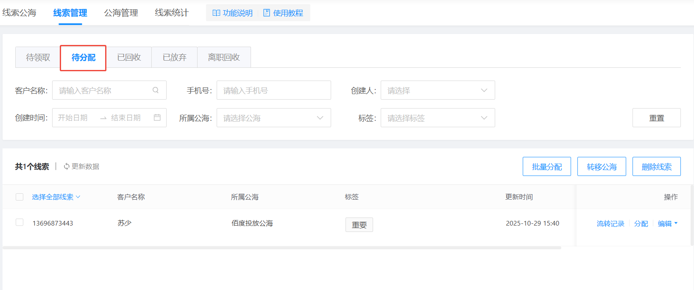Click the refresh icon beside 更新数据
Screen dimensions: 694x290
coord(67,167)
